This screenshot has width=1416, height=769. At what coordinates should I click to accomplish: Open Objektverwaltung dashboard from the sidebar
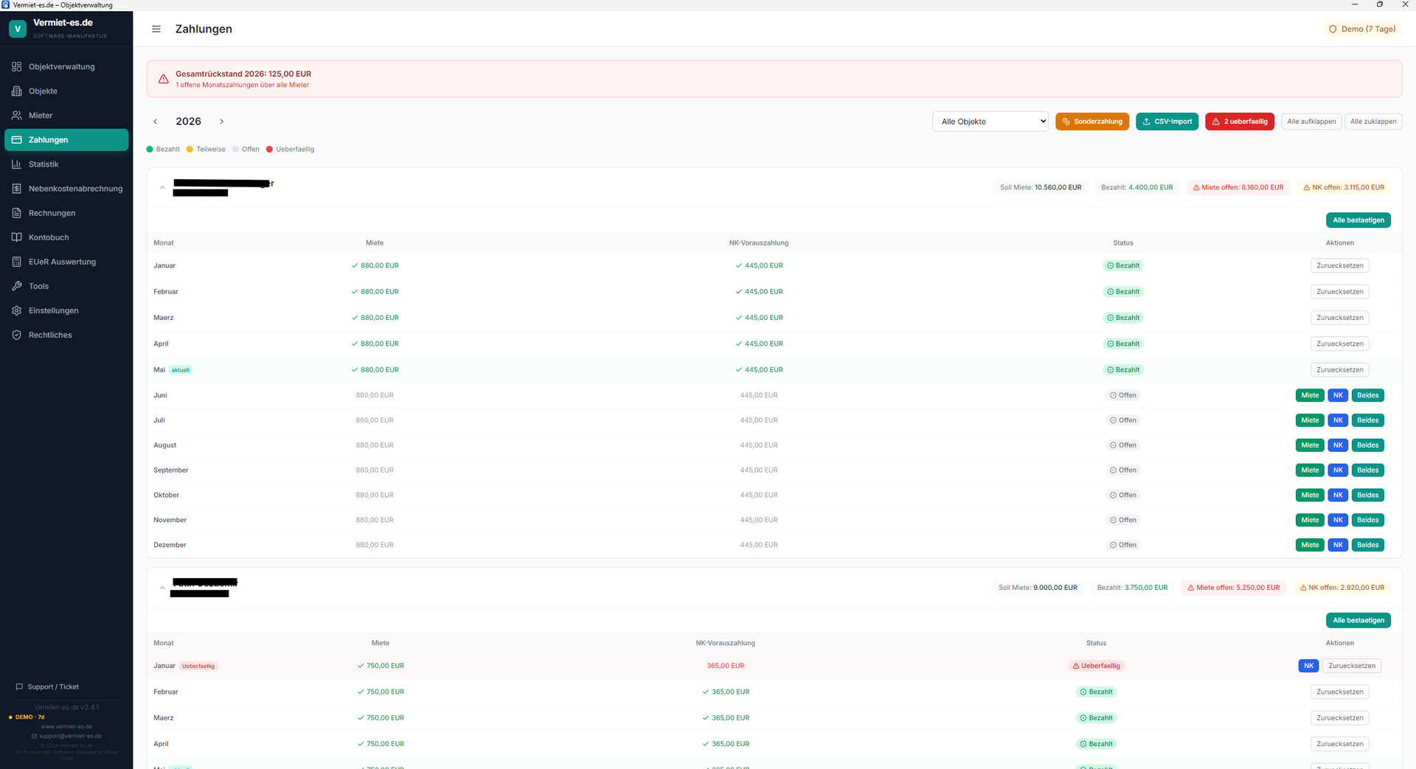[66, 67]
